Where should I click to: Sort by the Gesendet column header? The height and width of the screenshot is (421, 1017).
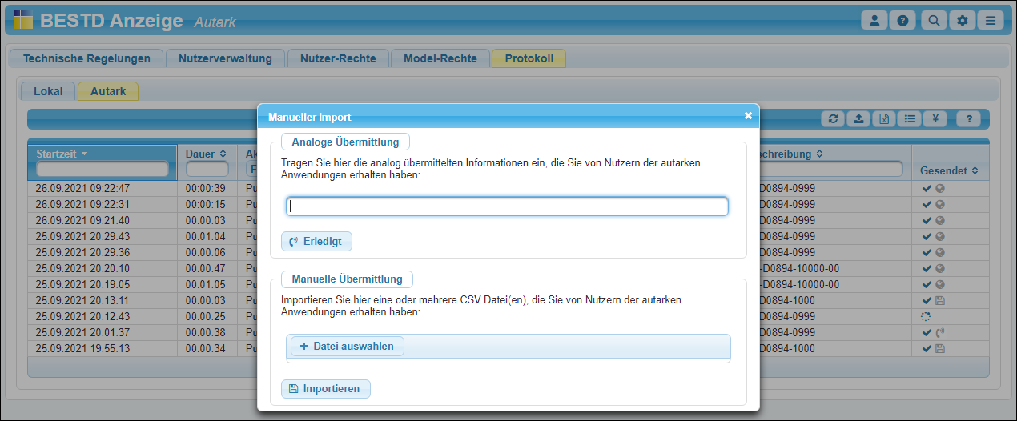pos(949,171)
